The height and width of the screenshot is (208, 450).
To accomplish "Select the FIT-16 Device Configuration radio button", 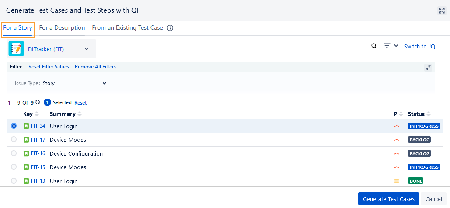I will (x=14, y=153).
